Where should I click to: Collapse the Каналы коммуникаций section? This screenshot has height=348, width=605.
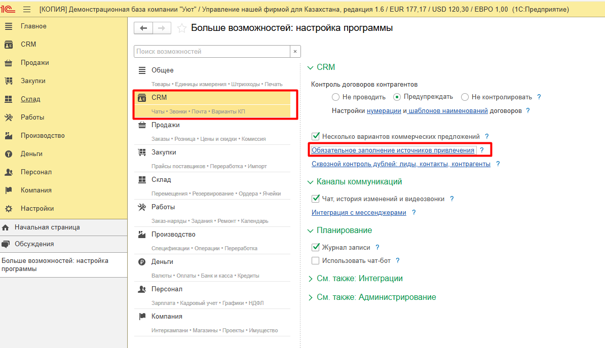click(311, 182)
